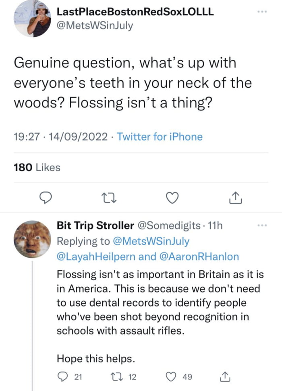Open more options on Bit Trip Stroller's reply
The image size is (282, 391).
pyautogui.click(x=261, y=225)
